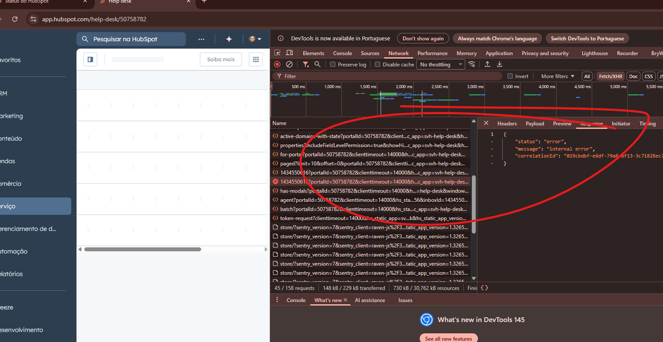
Task: Check the Invert filter checkbox
Action: click(x=510, y=76)
